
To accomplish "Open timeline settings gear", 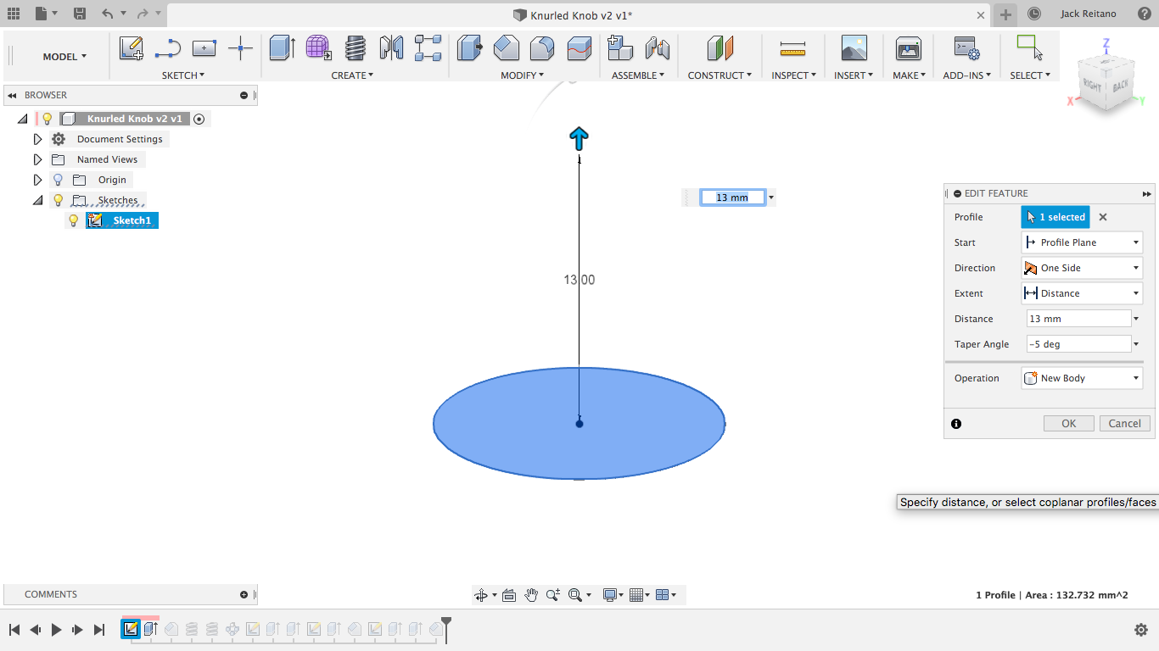I will (x=1141, y=629).
